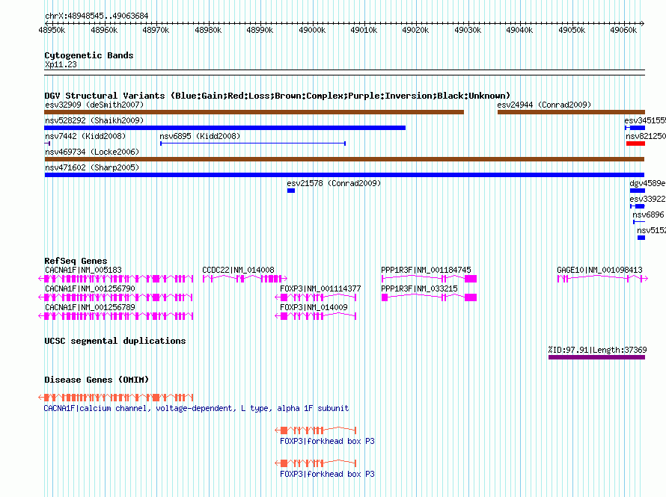
Task: Click the GAGE10|NM_001098413 transcript label
Action: [x=599, y=270]
